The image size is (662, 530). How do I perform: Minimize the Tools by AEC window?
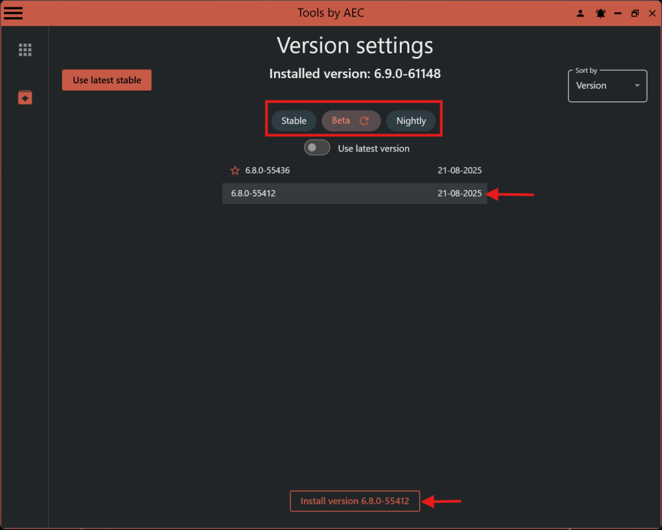617,13
